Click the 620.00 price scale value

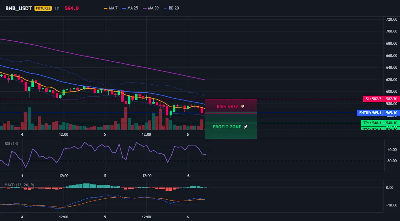(392, 80)
